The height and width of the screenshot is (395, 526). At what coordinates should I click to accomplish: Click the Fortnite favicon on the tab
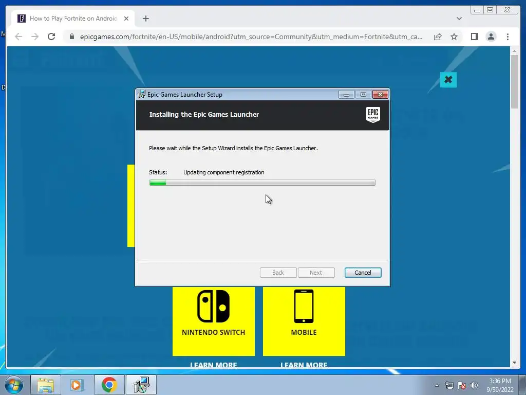click(22, 19)
